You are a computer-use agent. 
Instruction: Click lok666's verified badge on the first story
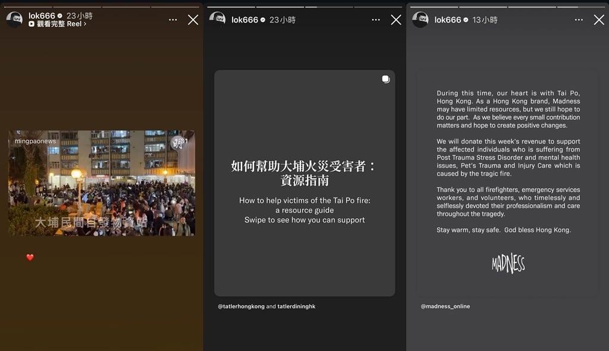(x=60, y=14)
